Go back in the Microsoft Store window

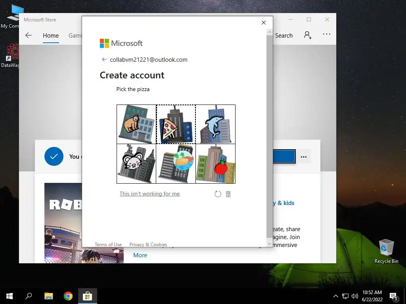(x=29, y=35)
